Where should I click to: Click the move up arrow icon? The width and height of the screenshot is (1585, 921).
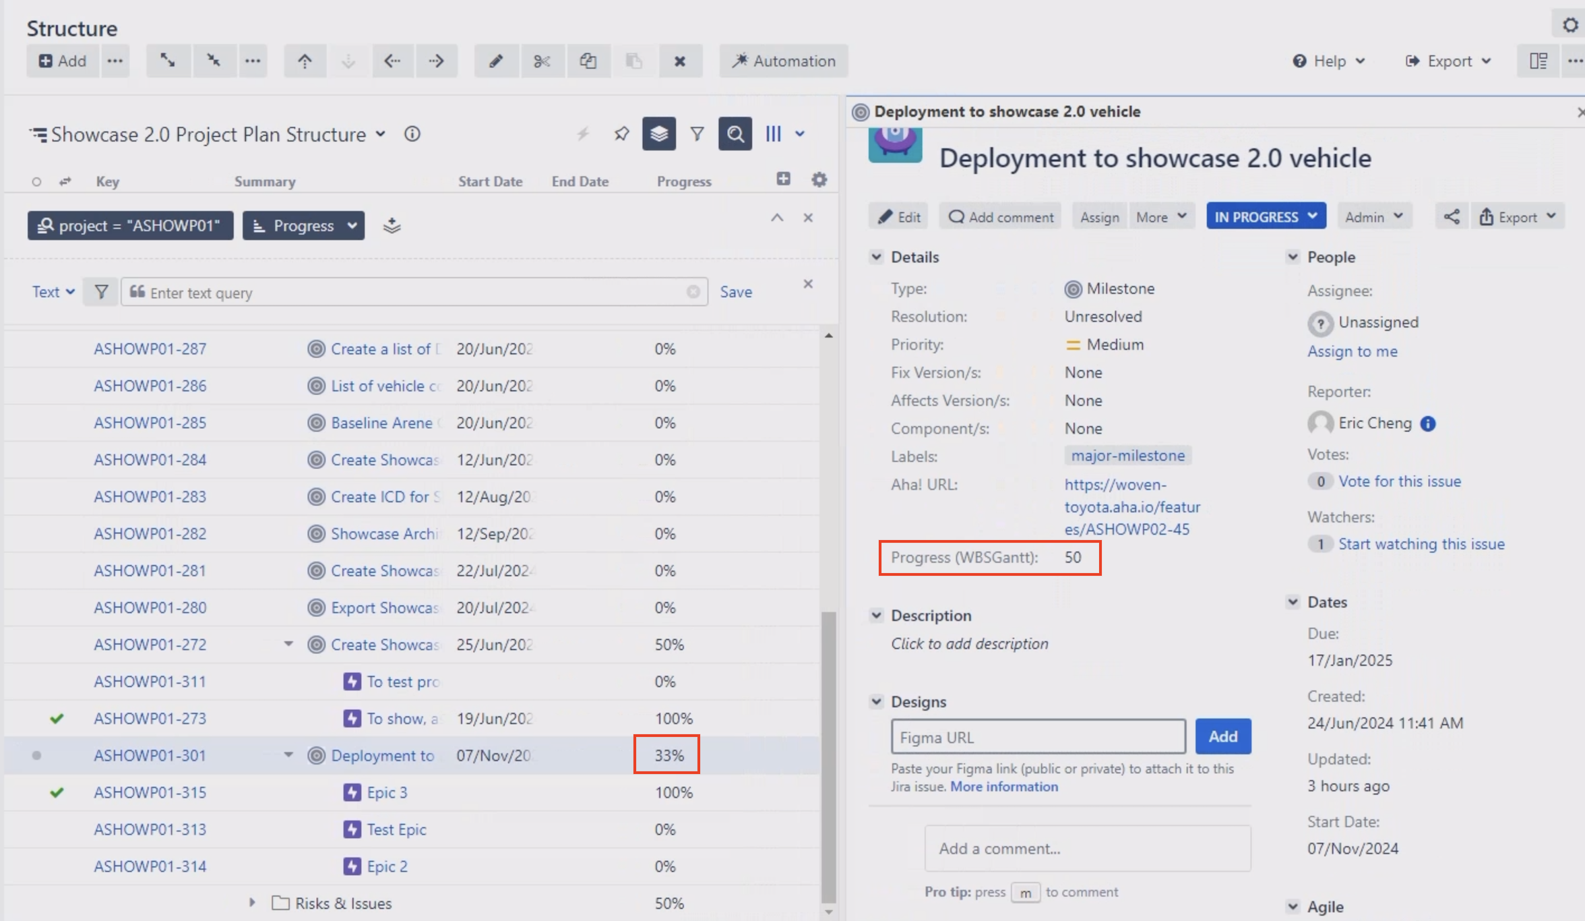pyautogui.click(x=305, y=61)
